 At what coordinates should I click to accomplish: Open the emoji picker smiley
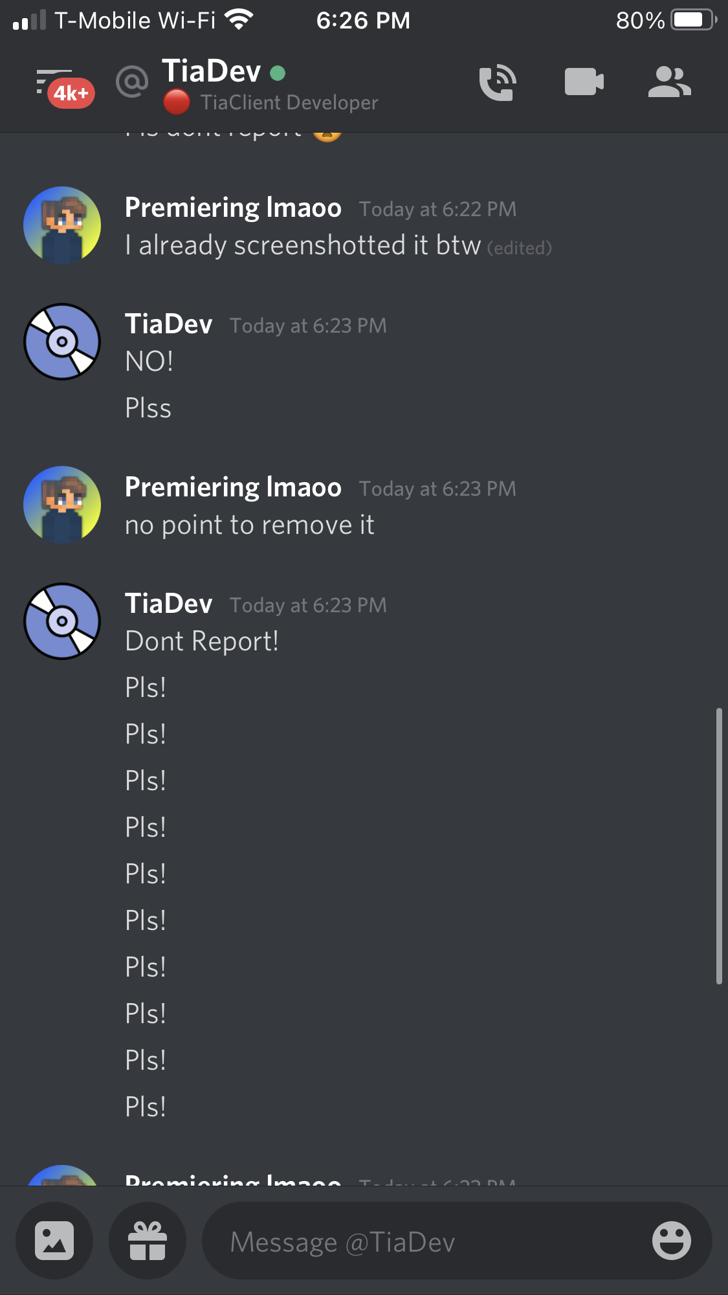671,1241
